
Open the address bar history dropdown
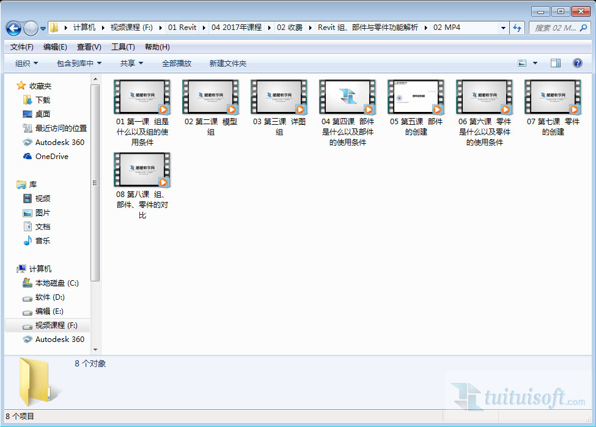pos(503,28)
